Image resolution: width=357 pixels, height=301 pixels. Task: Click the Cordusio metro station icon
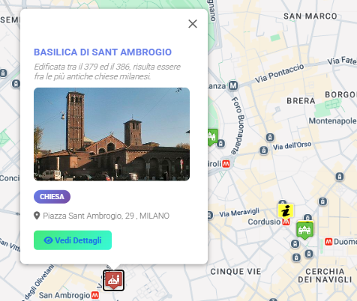click(286, 222)
